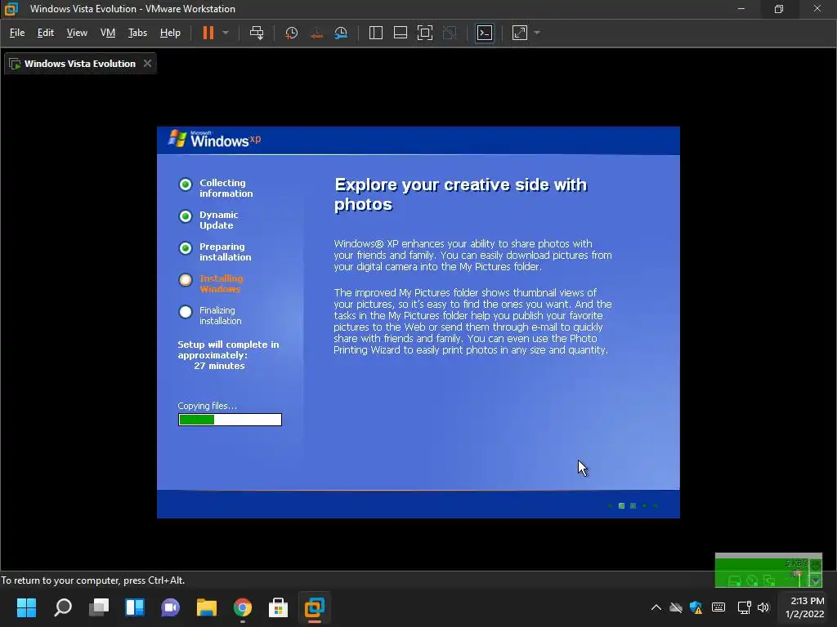
Task: Open the power options dropdown arrow
Action: tap(226, 33)
